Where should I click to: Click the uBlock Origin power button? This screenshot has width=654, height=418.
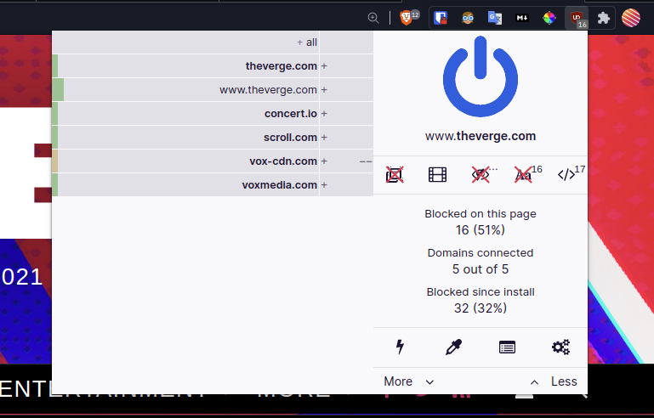(x=481, y=76)
